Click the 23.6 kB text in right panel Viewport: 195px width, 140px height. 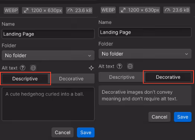181,10
